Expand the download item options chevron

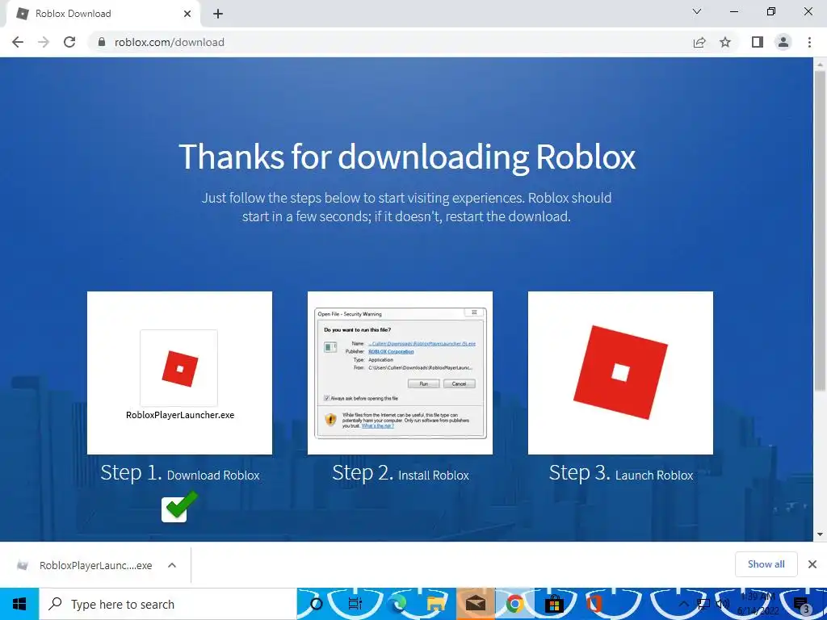[172, 565]
